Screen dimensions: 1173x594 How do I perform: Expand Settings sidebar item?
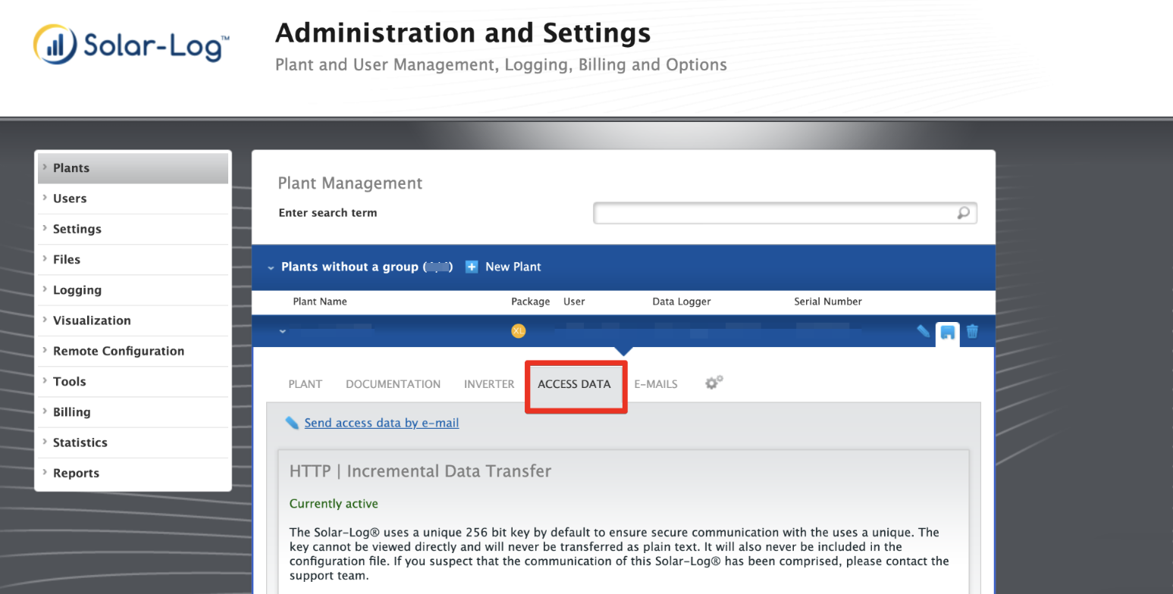click(133, 229)
